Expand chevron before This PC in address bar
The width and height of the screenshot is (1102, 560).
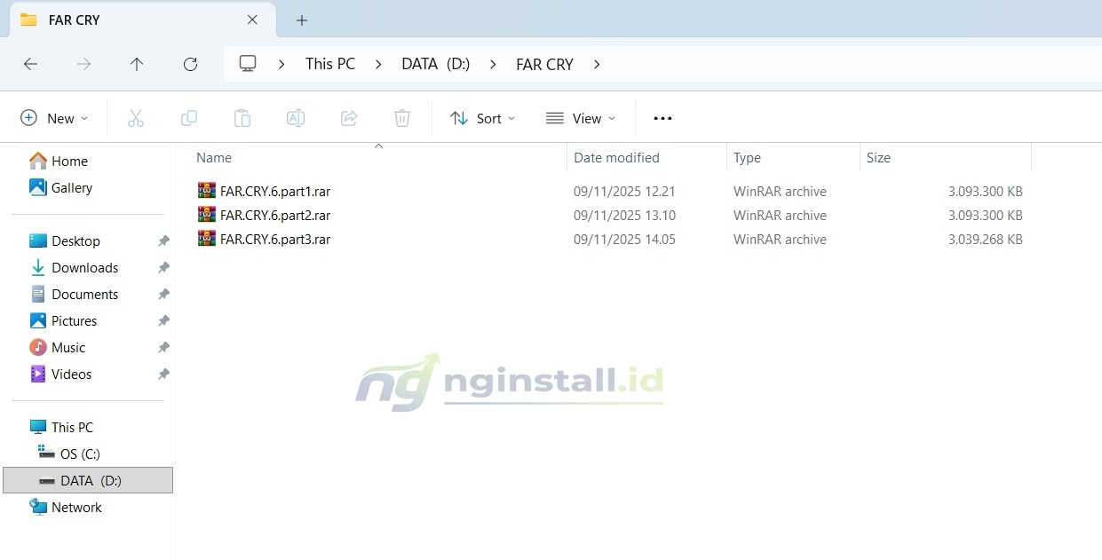282,64
